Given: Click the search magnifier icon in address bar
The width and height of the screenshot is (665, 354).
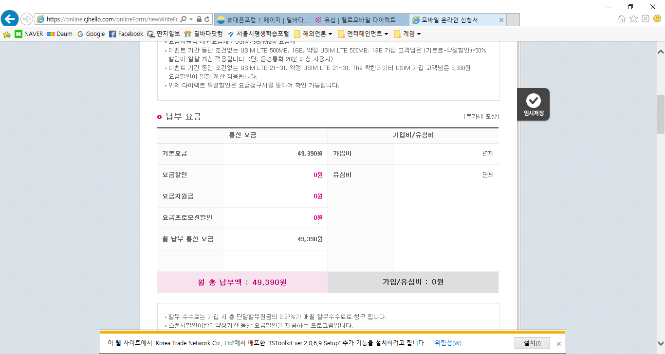Looking at the screenshot, I should click(x=184, y=19).
